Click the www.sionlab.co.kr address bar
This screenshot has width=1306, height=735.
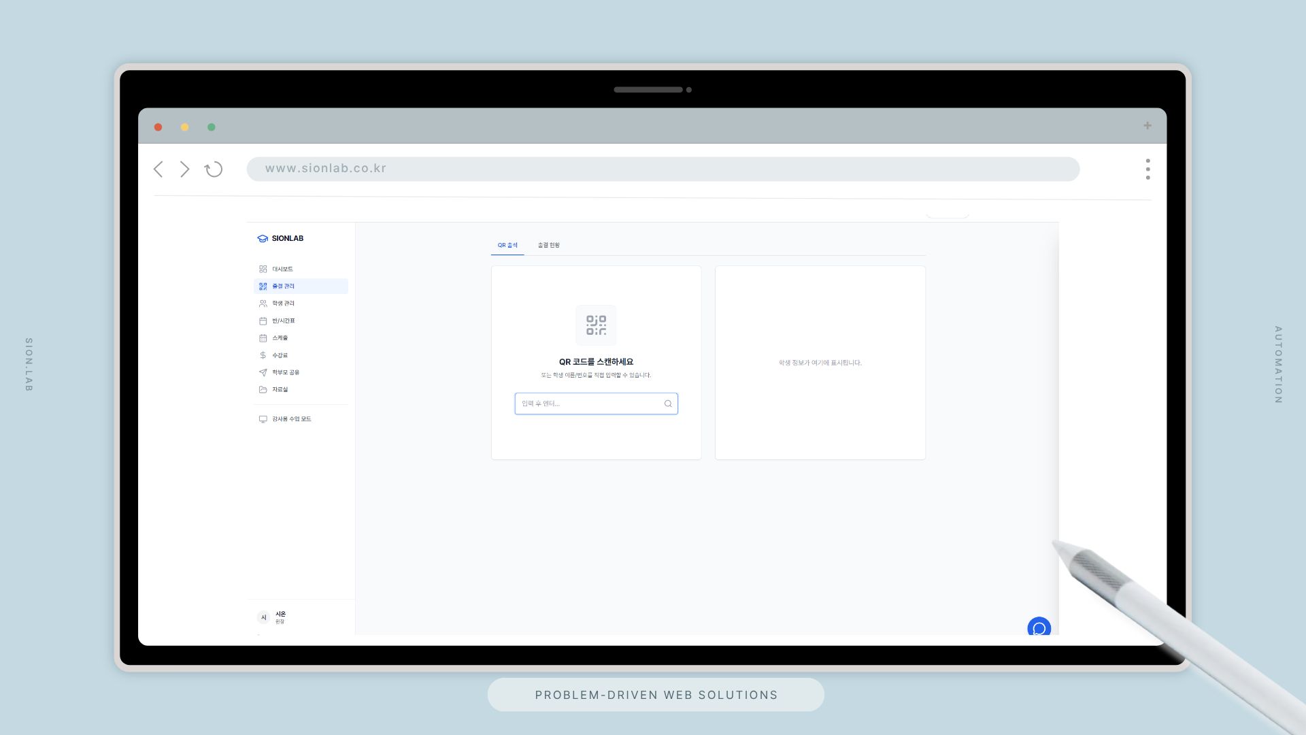(663, 169)
